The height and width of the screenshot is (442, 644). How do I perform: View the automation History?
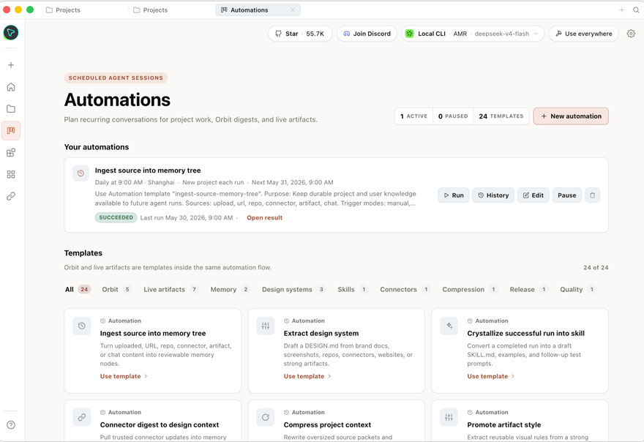pyautogui.click(x=493, y=195)
